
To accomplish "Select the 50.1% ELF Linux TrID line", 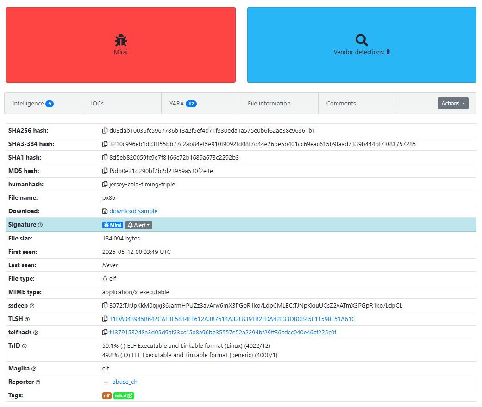I will click(186, 346).
